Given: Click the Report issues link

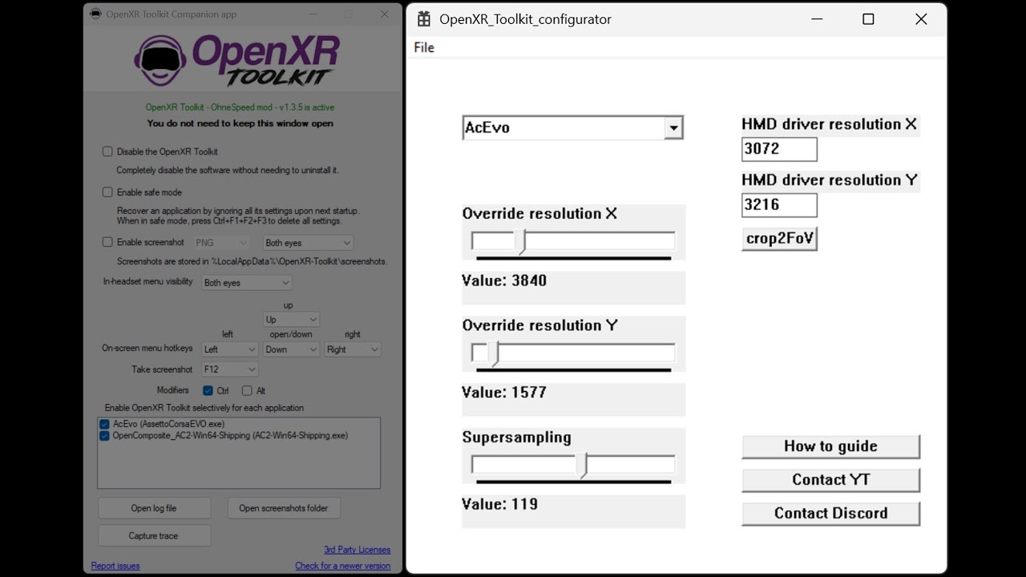Looking at the screenshot, I should point(115,566).
